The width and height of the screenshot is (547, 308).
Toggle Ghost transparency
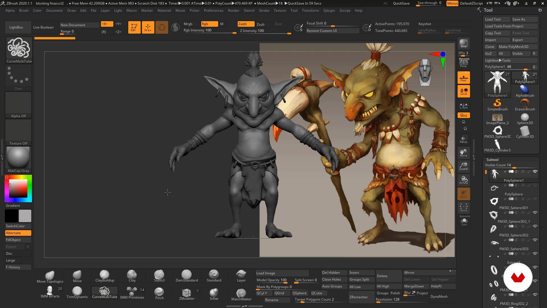(464, 194)
